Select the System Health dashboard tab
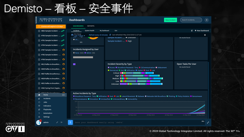 coord(89,31)
